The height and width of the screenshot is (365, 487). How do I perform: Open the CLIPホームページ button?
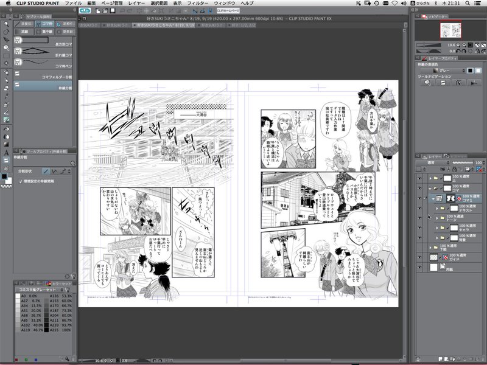click(x=228, y=11)
